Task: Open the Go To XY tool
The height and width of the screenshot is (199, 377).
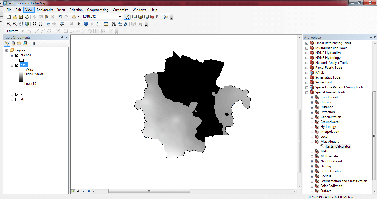Action: 126,24
